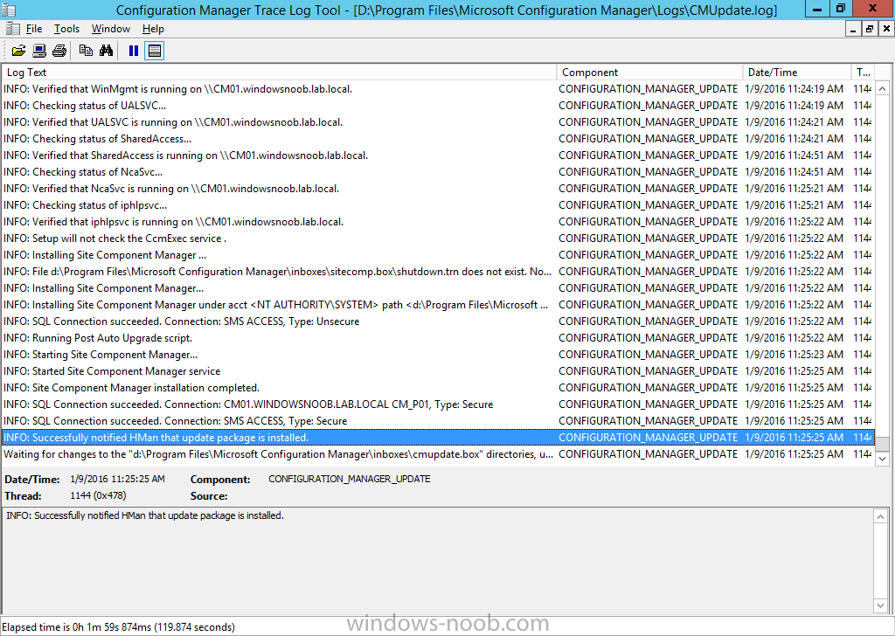Select row about shutdown.trn does not exist

click(x=438, y=272)
